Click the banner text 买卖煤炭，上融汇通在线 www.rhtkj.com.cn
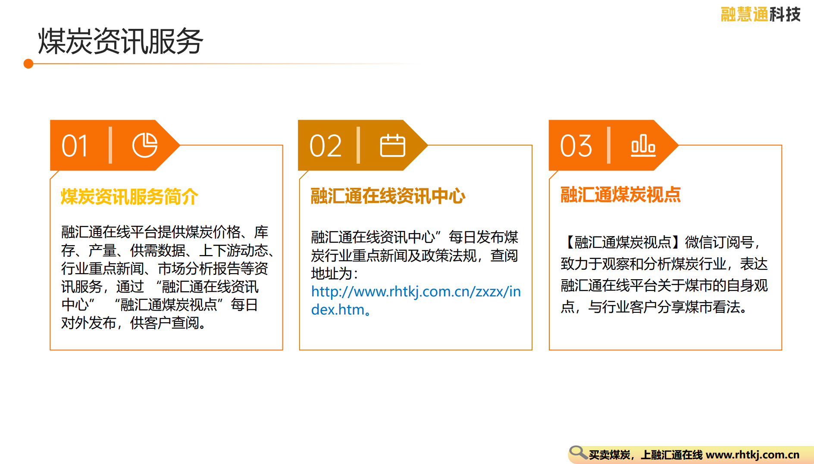814x464 pixels. (x=694, y=455)
